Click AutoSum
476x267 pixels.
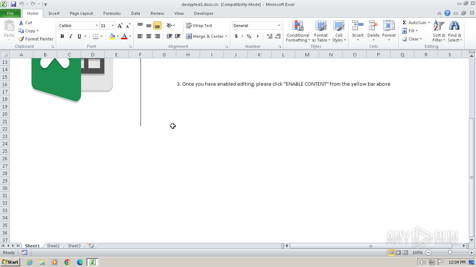[x=414, y=23]
